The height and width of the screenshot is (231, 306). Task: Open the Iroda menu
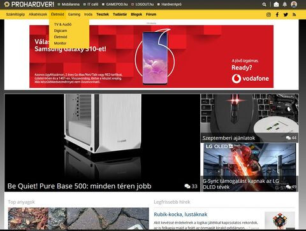click(x=88, y=15)
